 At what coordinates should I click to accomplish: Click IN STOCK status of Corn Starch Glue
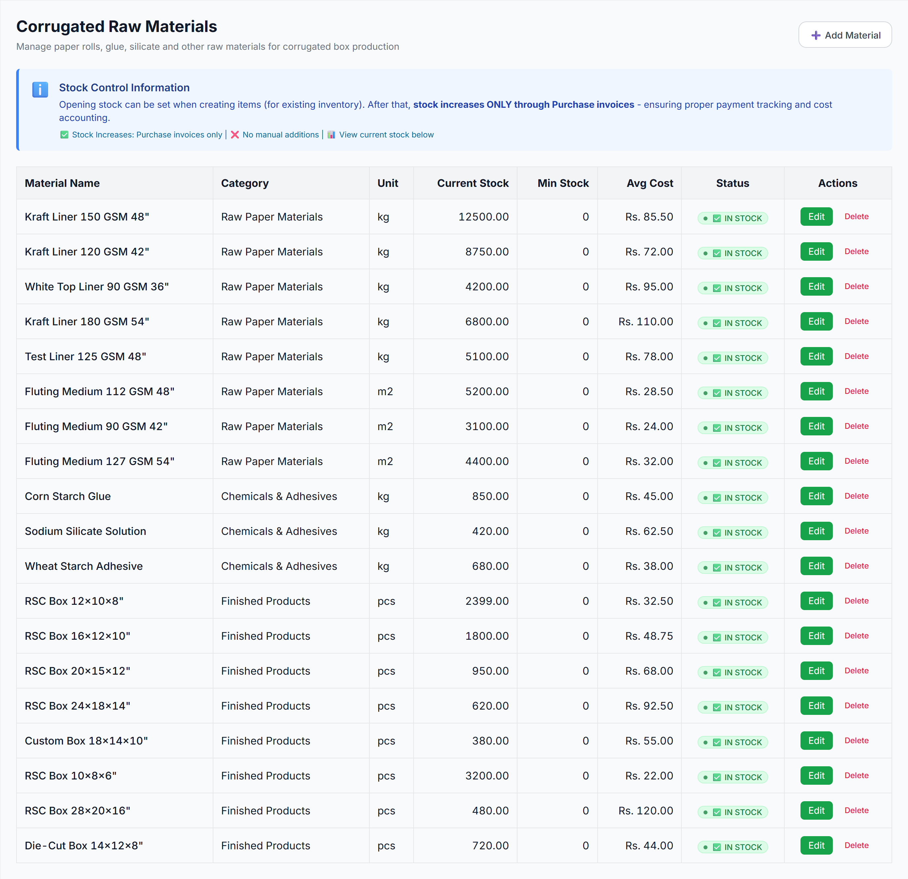click(x=733, y=498)
